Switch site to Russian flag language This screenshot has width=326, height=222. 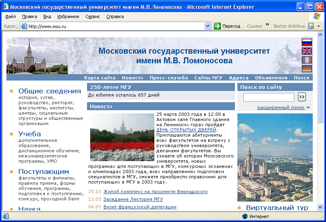[307, 42]
